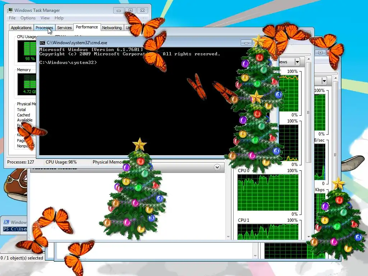Click the cmd.exe window title text
Viewport: 368px width, 276px height.
77,43
